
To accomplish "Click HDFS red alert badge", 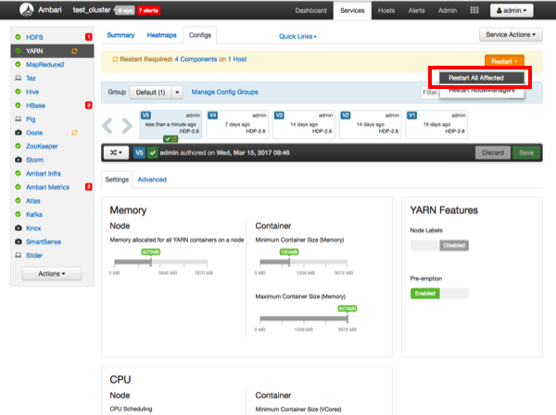I will coord(89,37).
